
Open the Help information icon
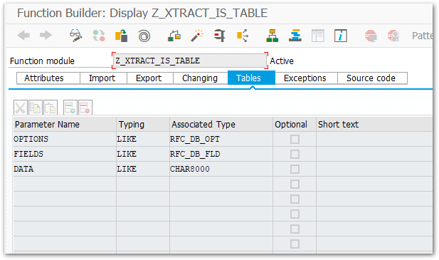(x=341, y=36)
